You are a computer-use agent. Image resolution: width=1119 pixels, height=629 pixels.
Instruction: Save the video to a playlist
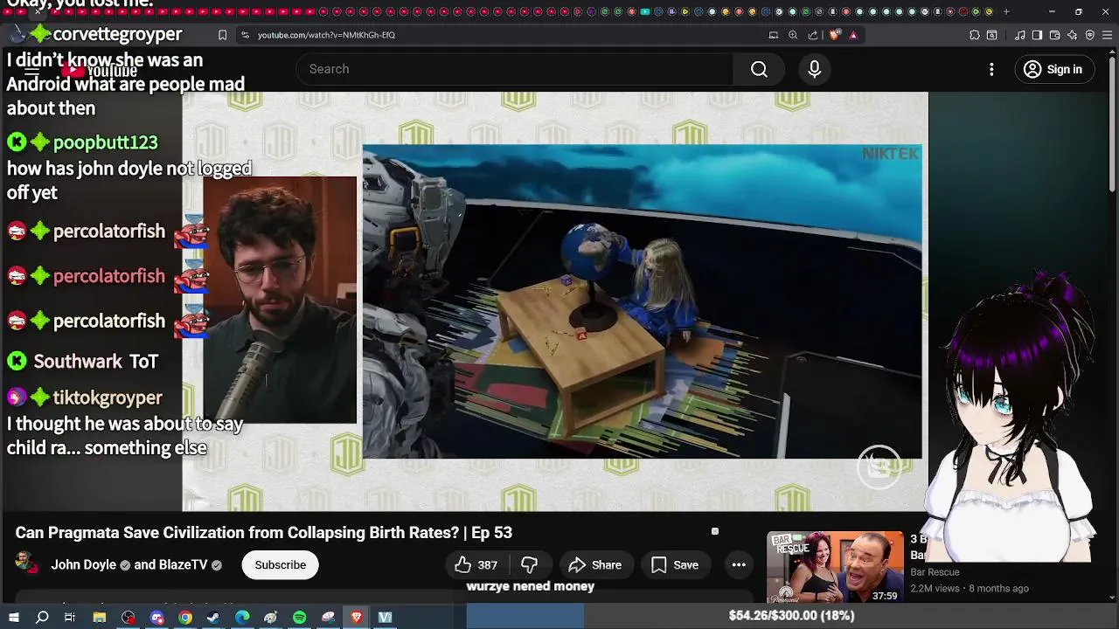675,565
